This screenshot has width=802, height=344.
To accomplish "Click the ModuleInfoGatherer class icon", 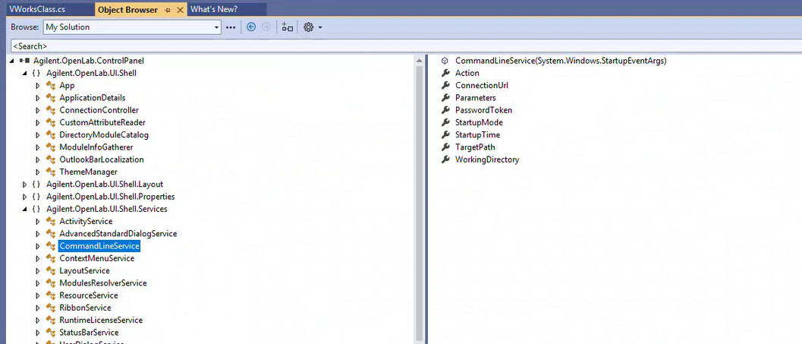I will [50, 147].
